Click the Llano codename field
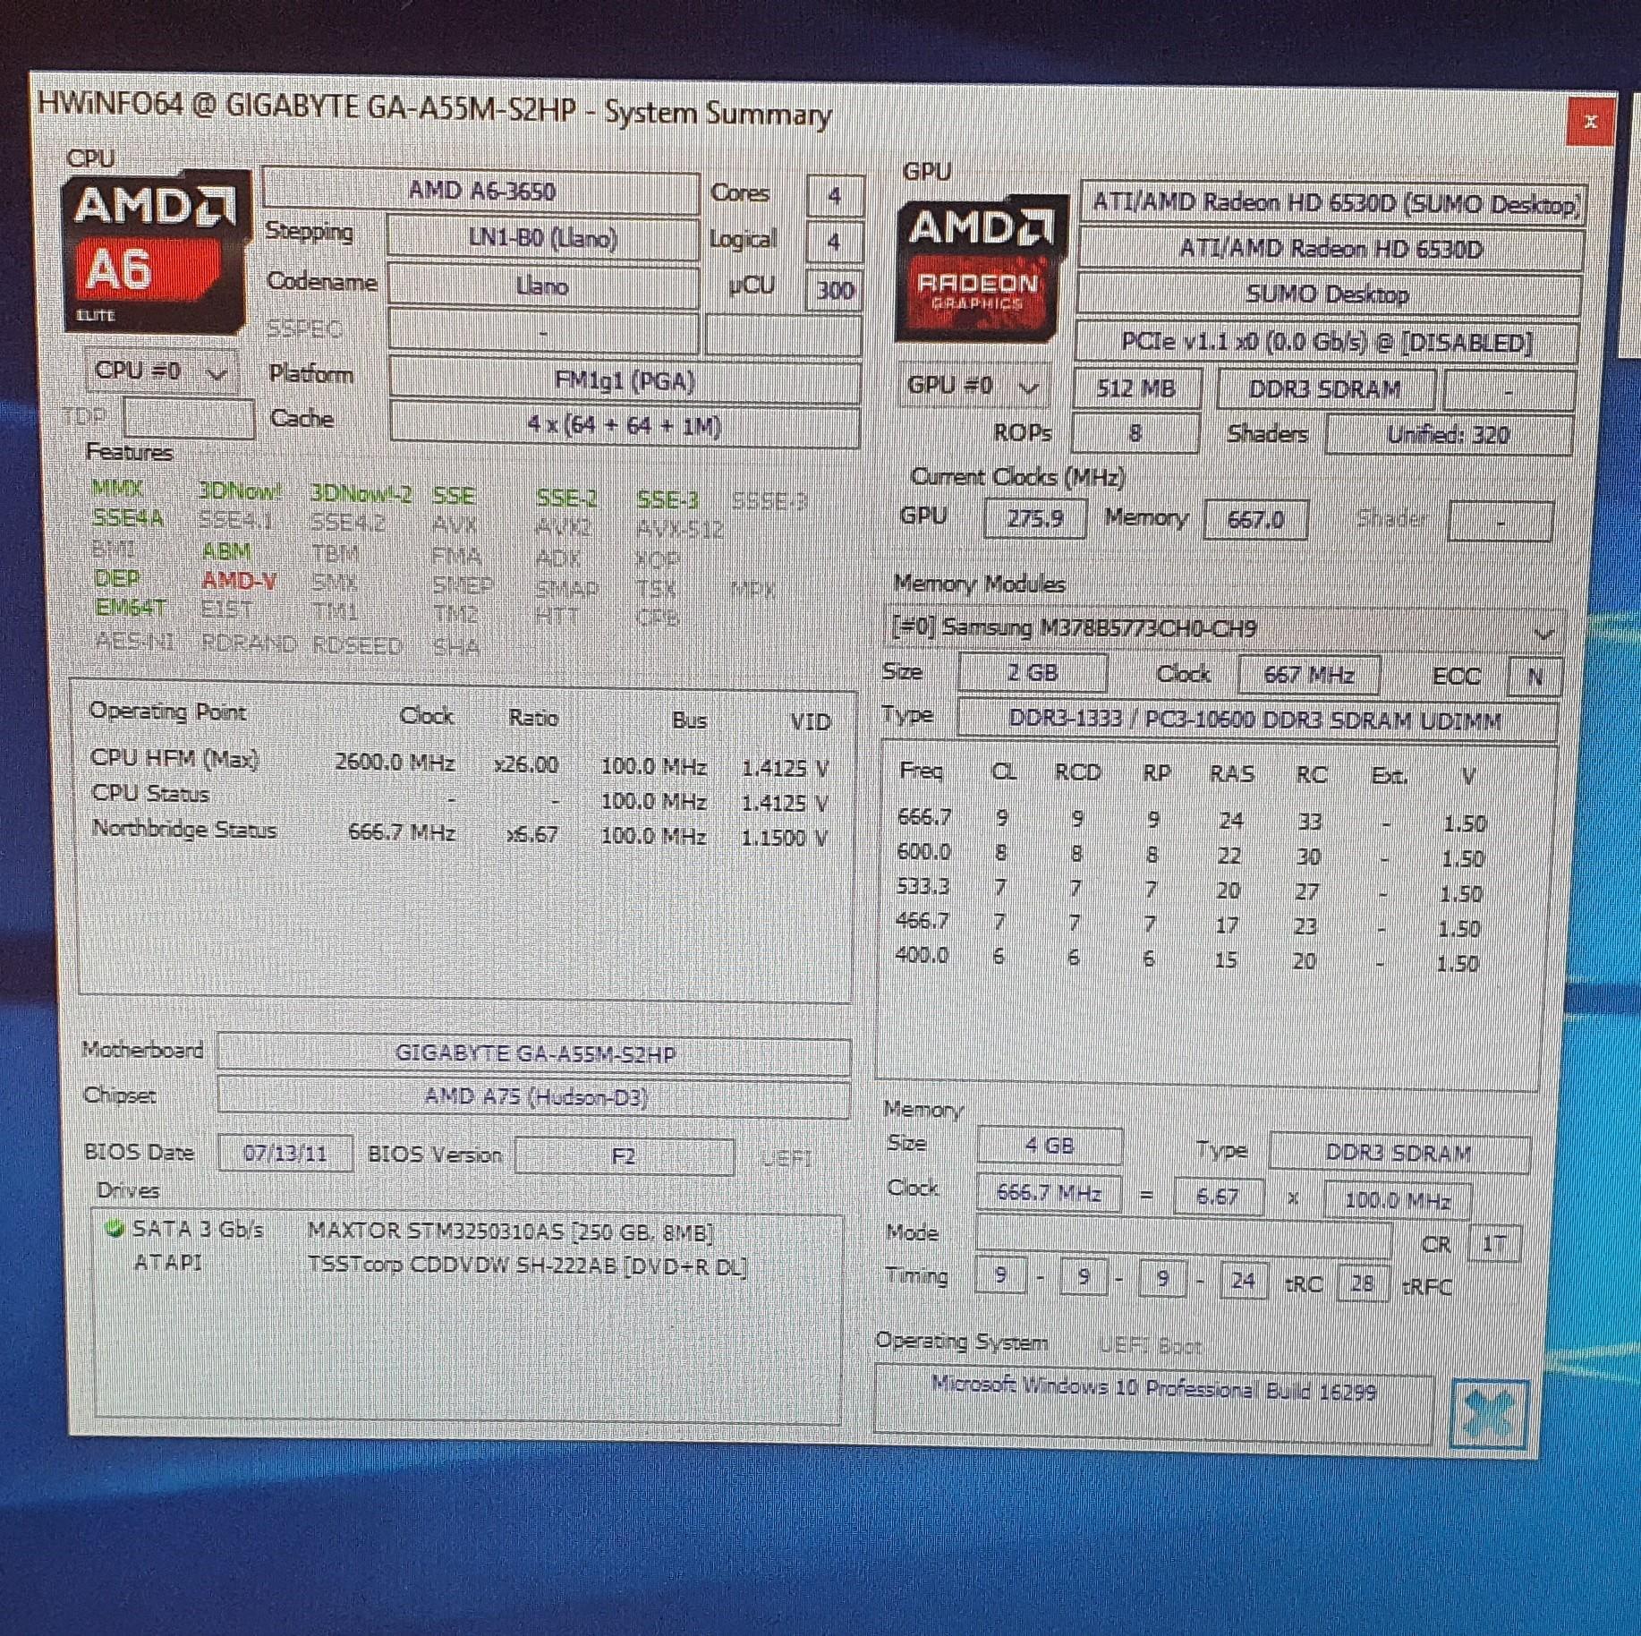The width and height of the screenshot is (1641, 1636). [543, 286]
